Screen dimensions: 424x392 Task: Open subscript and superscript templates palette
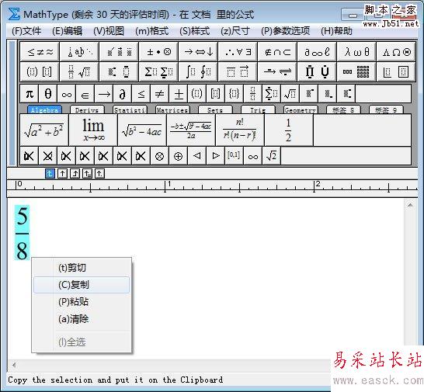[119, 71]
